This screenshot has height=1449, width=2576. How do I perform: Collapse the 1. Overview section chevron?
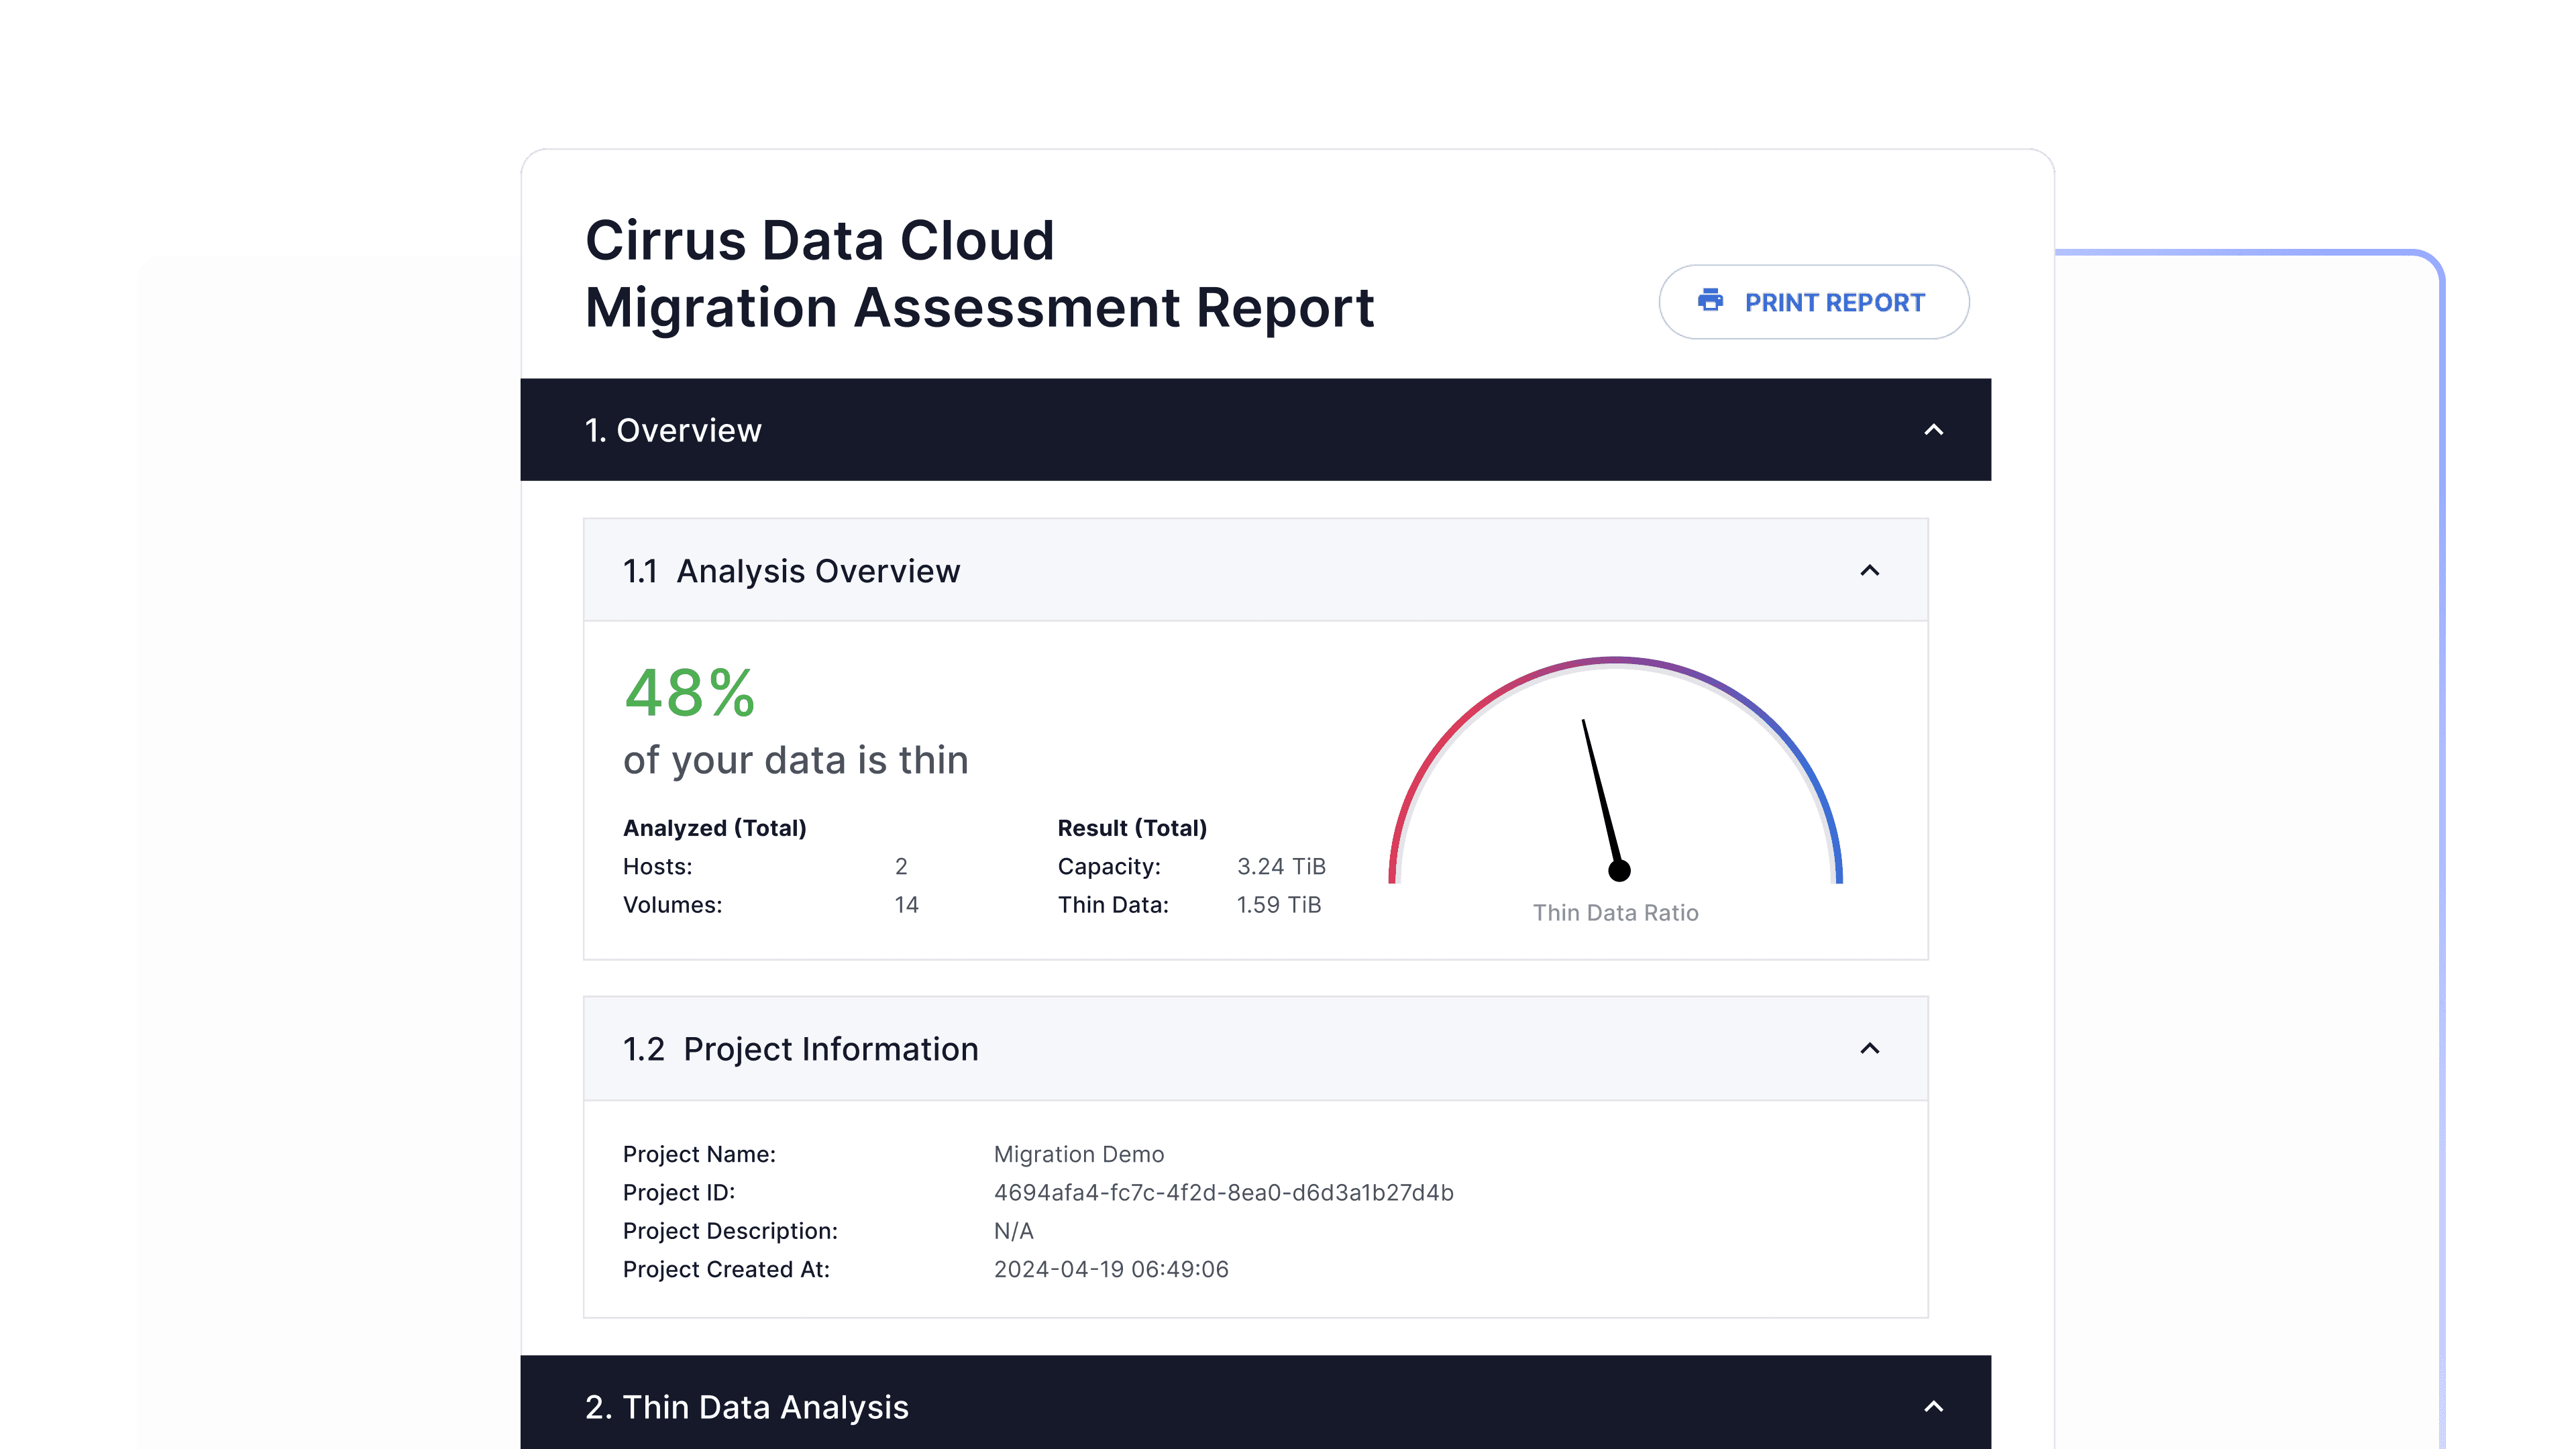coord(1933,430)
